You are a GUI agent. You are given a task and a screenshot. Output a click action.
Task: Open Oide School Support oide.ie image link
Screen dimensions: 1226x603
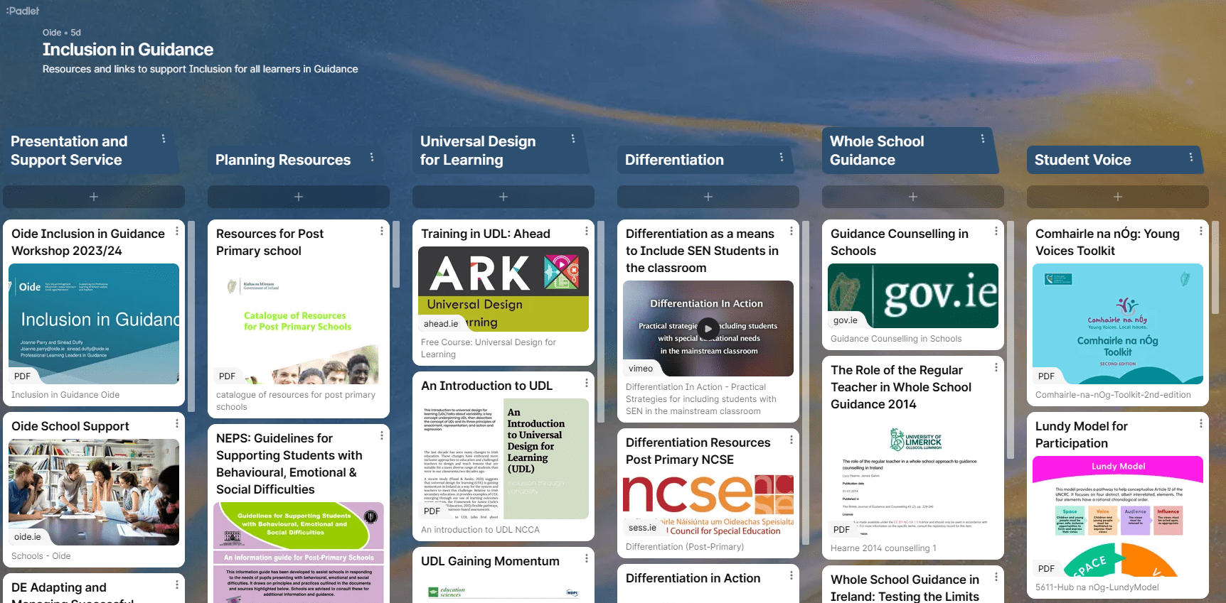point(94,492)
